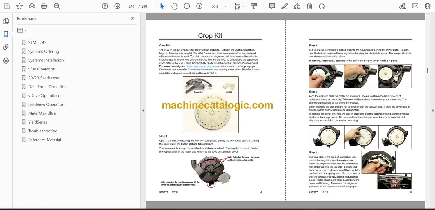This screenshot has width=435, height=210.
Task: Go to the Systems Installation bookmark
Action: click(46, 60)
